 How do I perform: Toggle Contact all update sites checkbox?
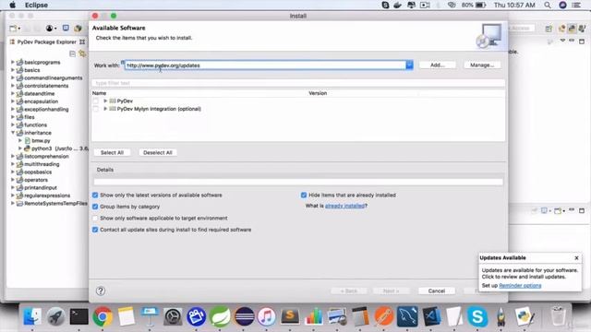[95, 230]
